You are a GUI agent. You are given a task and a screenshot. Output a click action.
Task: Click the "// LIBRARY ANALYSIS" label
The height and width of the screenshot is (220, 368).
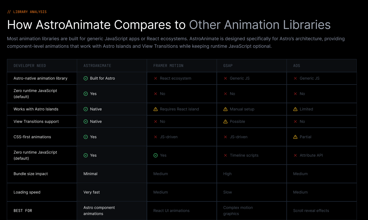coord(27,12)
